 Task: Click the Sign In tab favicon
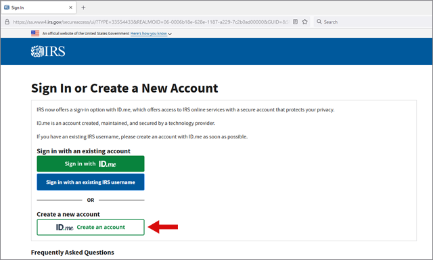pyautogui.click(x=7, y=7)
